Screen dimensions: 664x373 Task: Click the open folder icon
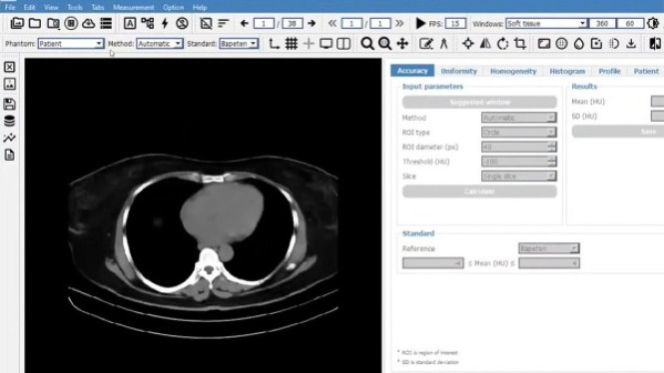(35, 23)
